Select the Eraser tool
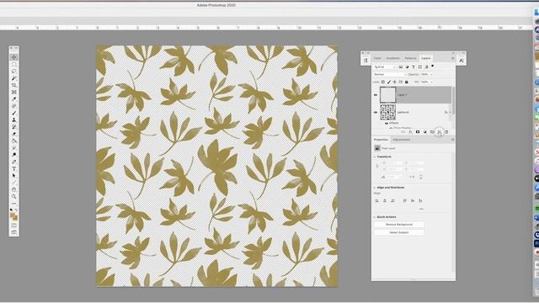 pyautogui.click(x=14, y=134)
